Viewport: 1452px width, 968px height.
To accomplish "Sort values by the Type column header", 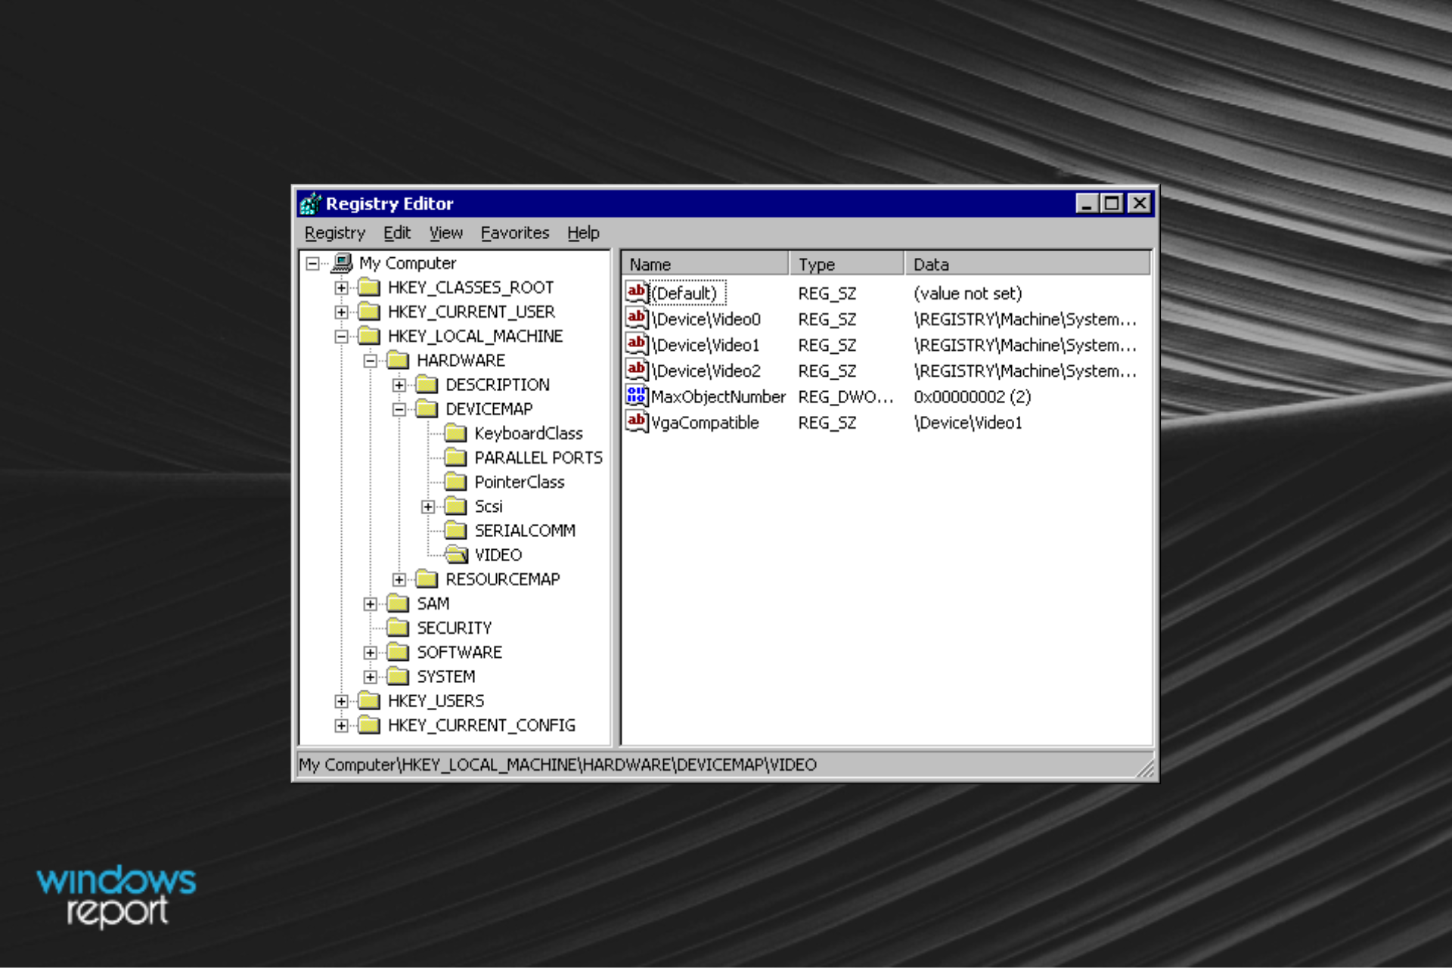I will point(846,264).
